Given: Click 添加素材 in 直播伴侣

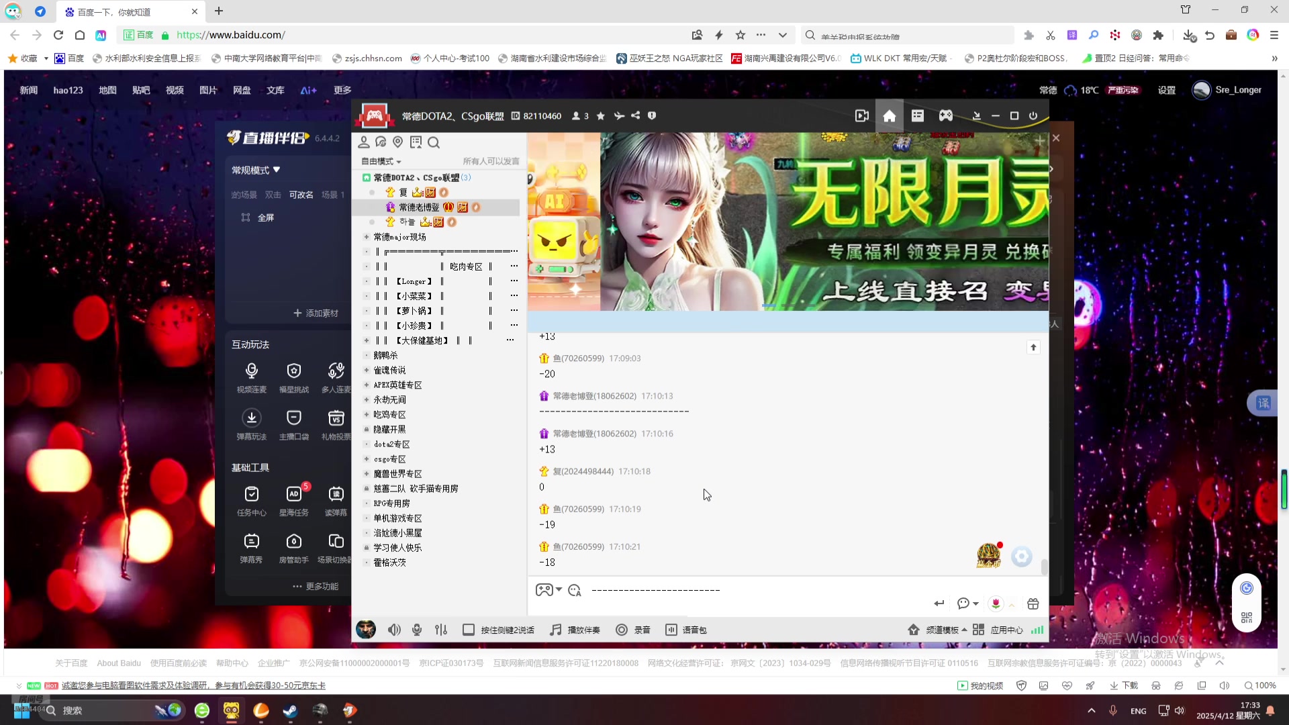Looking at the screenshot, I should point(316,313).
